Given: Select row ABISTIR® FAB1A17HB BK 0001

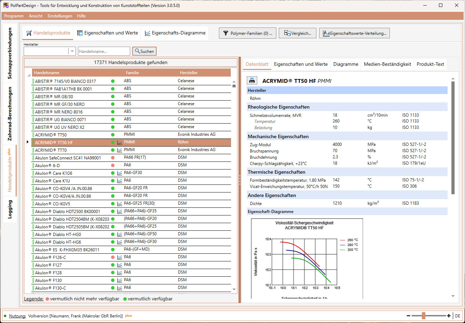Looking at the screenshot, I should 131,89.
